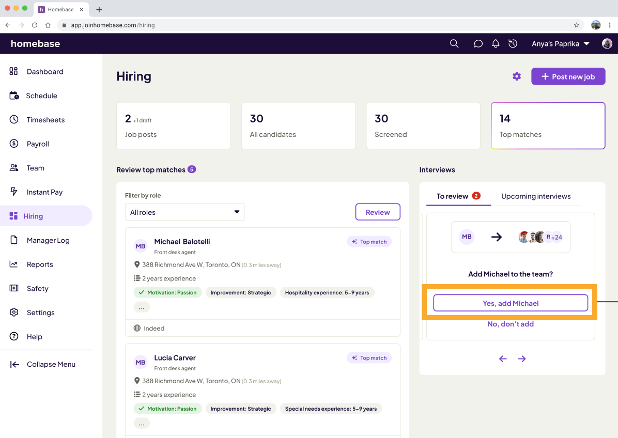
Task: Open the 'All roles' filter dropdown
Action: (x=184, y=212)
